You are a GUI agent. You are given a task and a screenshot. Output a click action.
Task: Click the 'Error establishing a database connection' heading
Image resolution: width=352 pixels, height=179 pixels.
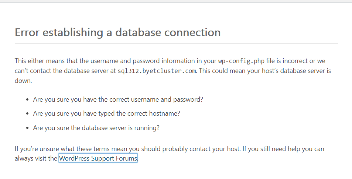[117, 32]
